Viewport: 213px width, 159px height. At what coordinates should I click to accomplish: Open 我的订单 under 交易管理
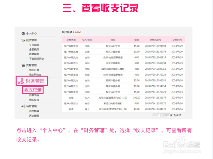coord(34,70)
